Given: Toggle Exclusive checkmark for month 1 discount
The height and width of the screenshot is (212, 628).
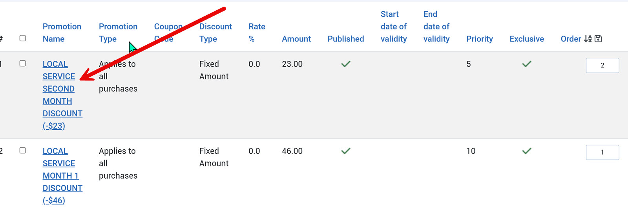Looking at the screenshot, I should pyautogui.click(x=526, y=151).
